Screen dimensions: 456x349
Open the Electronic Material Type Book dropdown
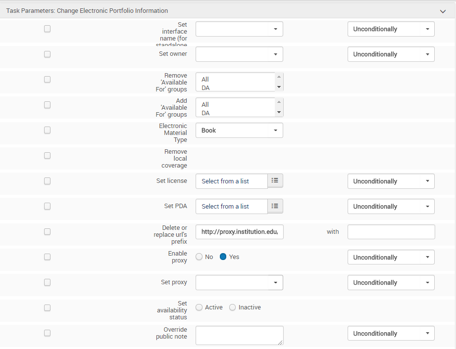click(239, 131)
